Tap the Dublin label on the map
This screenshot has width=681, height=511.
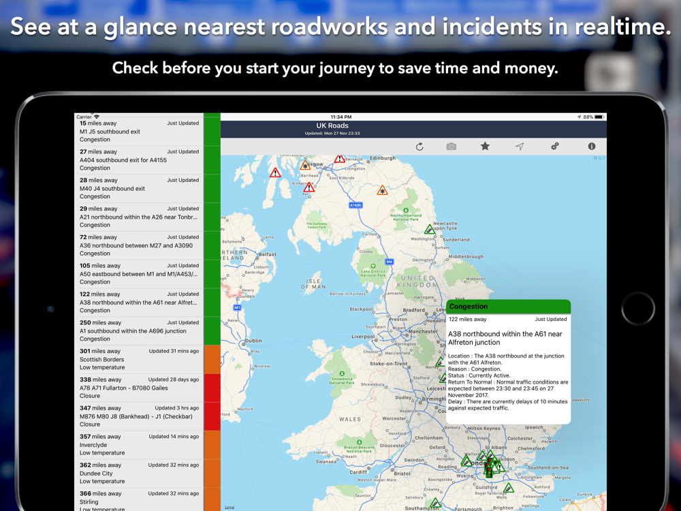[253, 341]
